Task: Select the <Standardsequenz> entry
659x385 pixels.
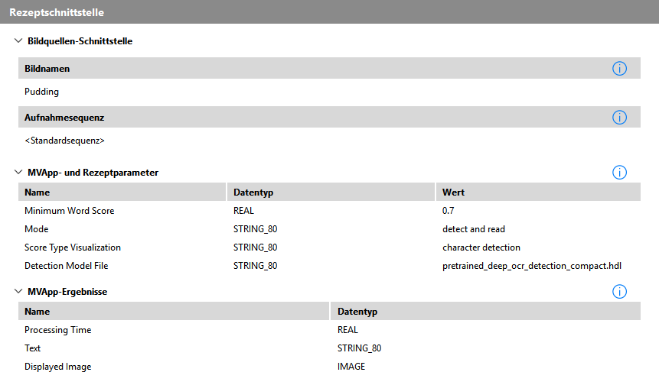Action: pyautogui.click(x=64, y=141)
